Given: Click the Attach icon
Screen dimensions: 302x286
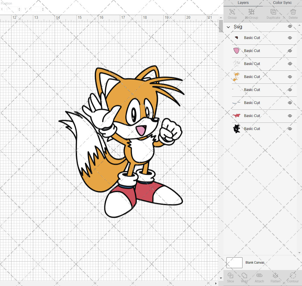Looking at the screenshot, I should [x=259, y=277].
